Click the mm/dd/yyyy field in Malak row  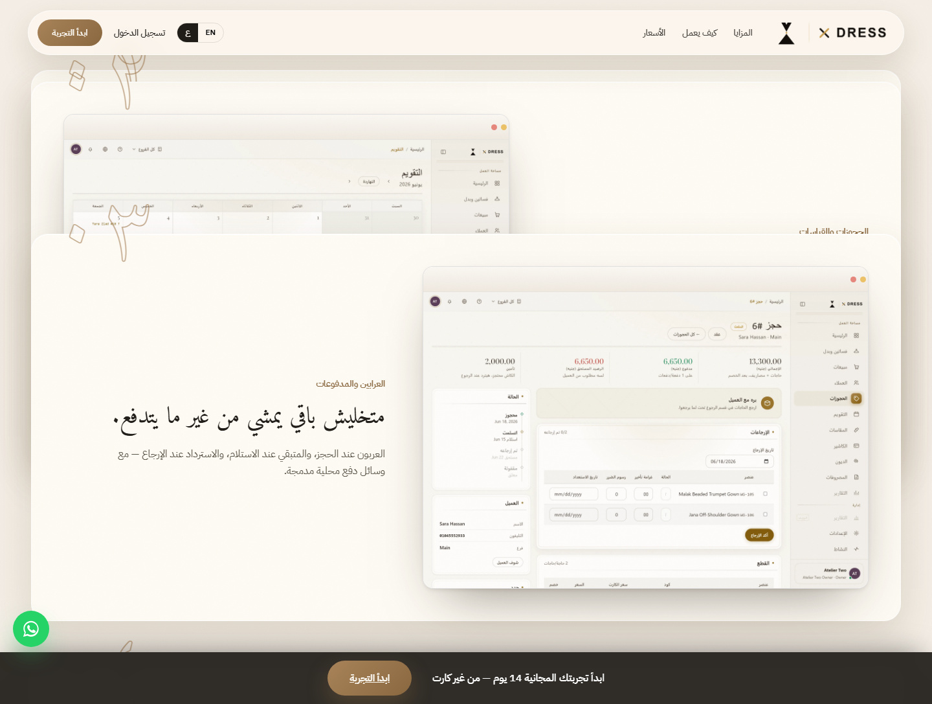coord(573,494)
